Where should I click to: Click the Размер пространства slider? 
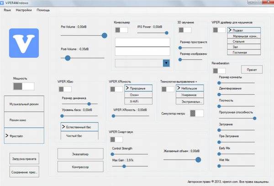coord(191,48)
